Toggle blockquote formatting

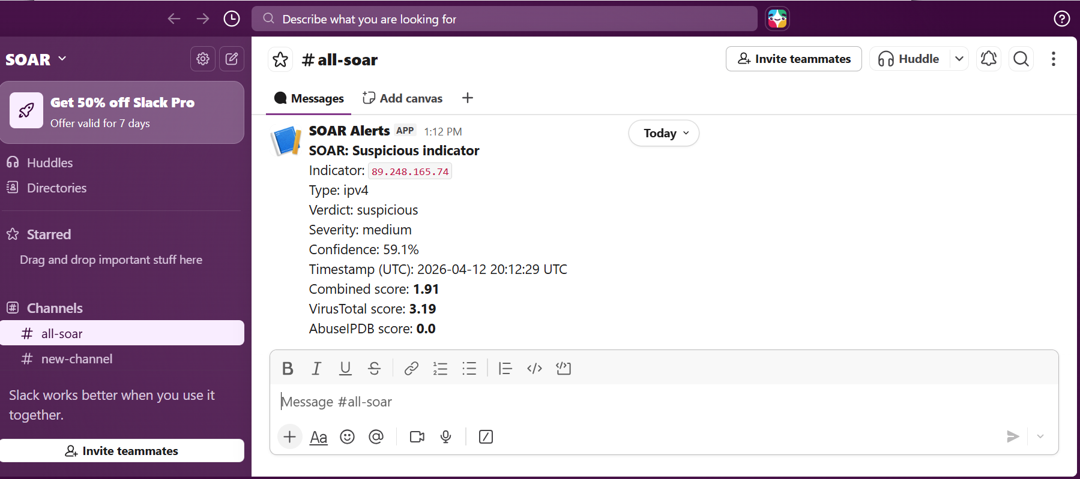[x=505, y=368]
